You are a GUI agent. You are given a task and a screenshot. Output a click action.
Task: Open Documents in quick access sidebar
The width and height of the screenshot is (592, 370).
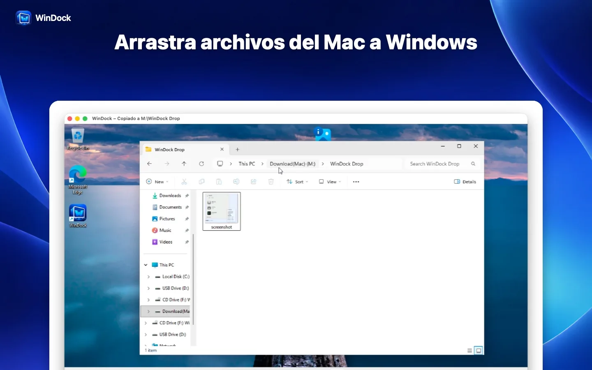click(x=170, y=207)
